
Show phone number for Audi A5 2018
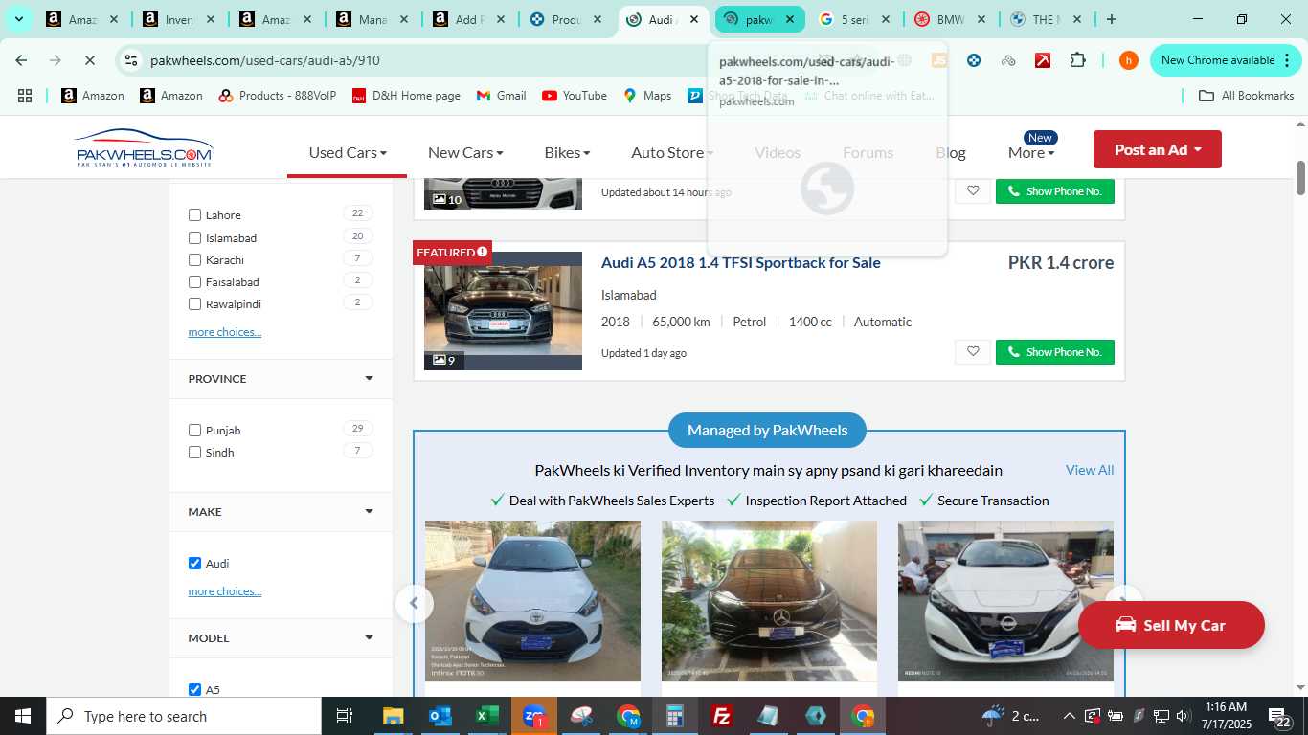pyautogui.click(x=1055, y=351)
